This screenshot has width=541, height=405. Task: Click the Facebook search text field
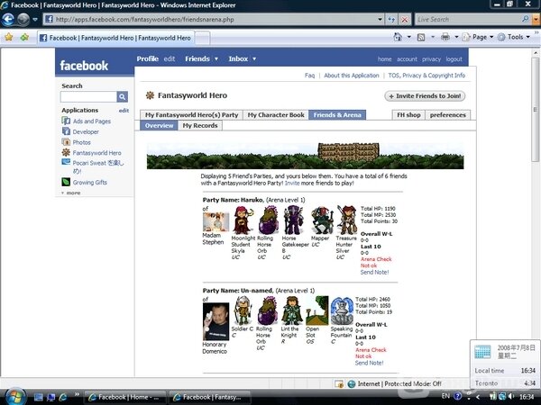88,96
